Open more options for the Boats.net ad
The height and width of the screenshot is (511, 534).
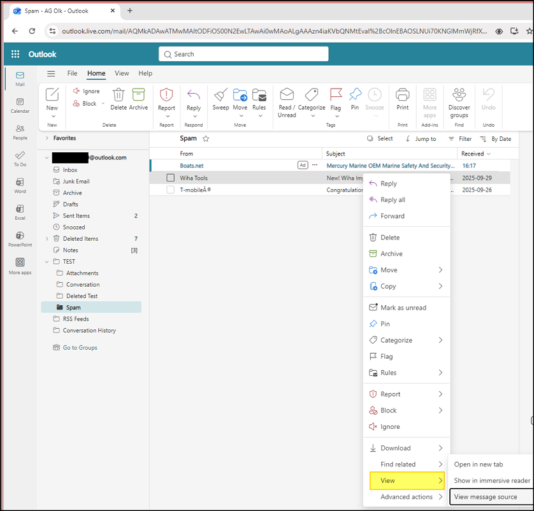point(315,165)
